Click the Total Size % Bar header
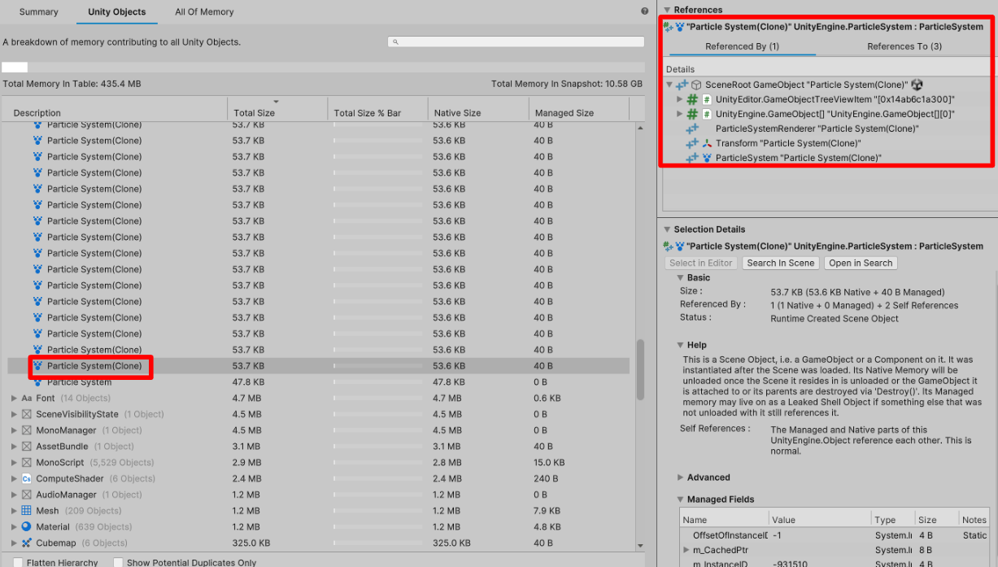The image size is (998, 567). 377,112
